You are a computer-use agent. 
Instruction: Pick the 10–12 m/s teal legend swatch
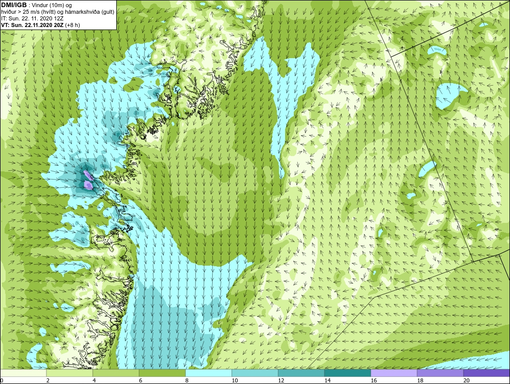tap(255, 373)
